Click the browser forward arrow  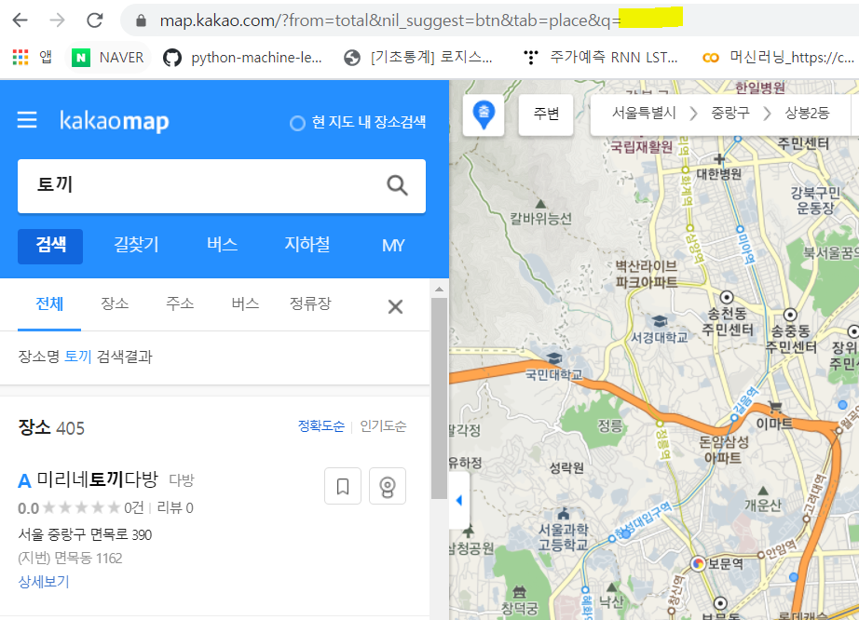(x=57, y=20)
